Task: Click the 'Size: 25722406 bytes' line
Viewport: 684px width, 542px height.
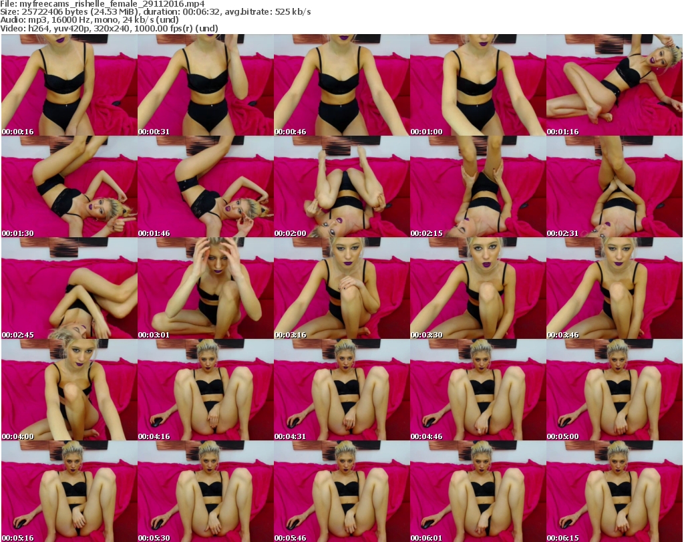Action: (155, 12)
